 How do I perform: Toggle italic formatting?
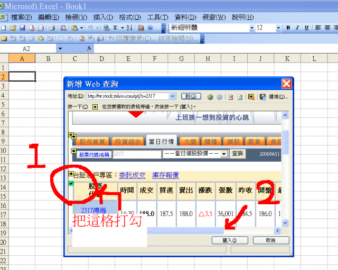pos(297,28)
